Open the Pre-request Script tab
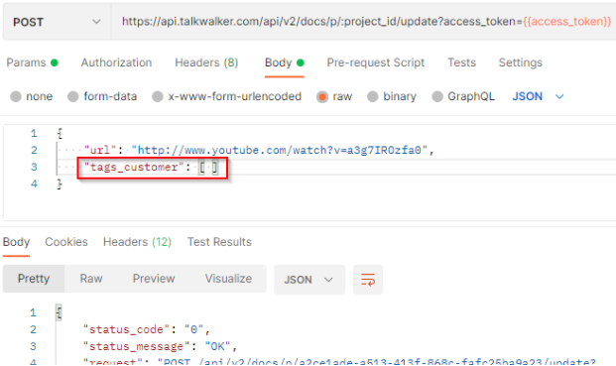Image resolution: width=616 pixels, height=366 pixels. 376,62
